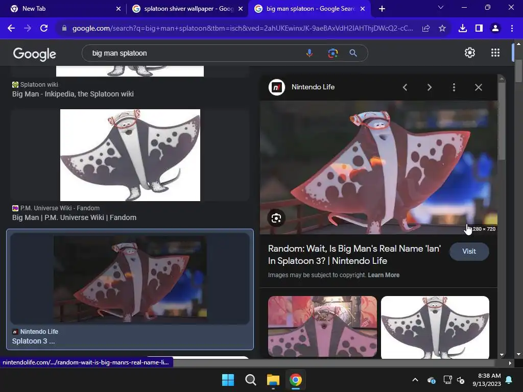The height and width of the screenshot is (392, 523).
Task: Open a new browser tab
Action: [382, 9]
